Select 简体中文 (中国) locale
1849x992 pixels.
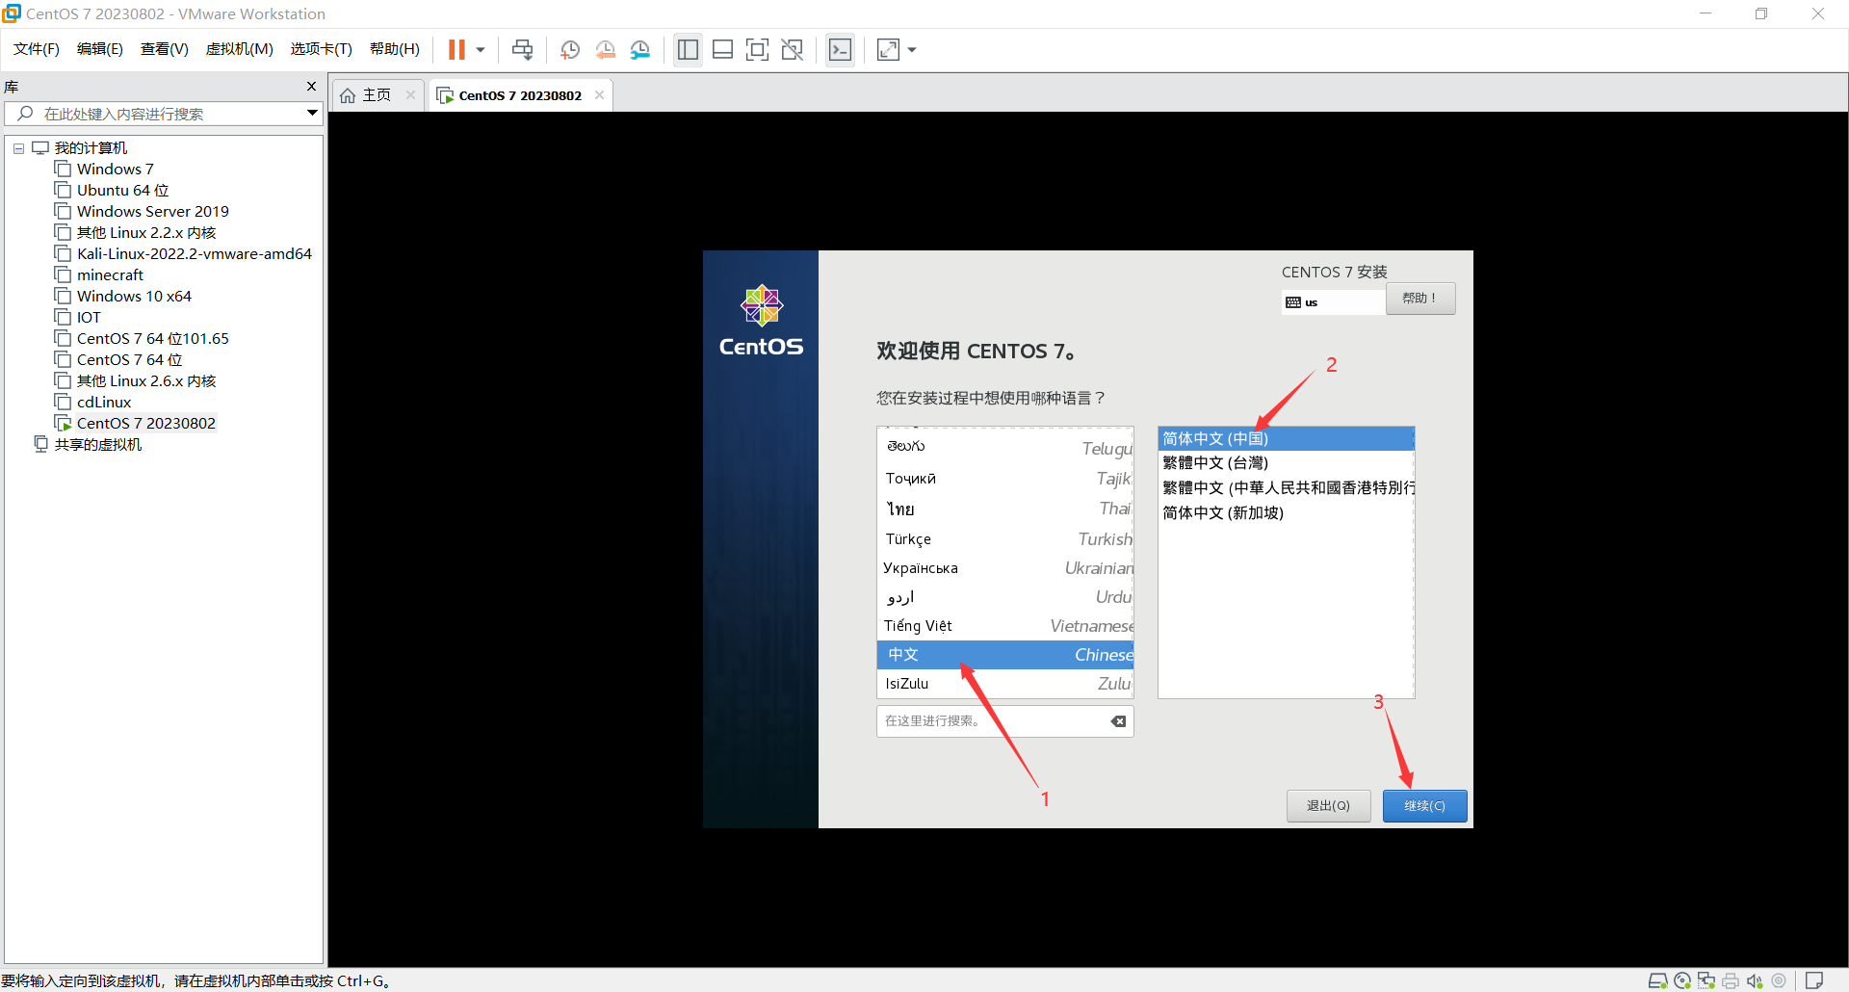(1286, 439)
